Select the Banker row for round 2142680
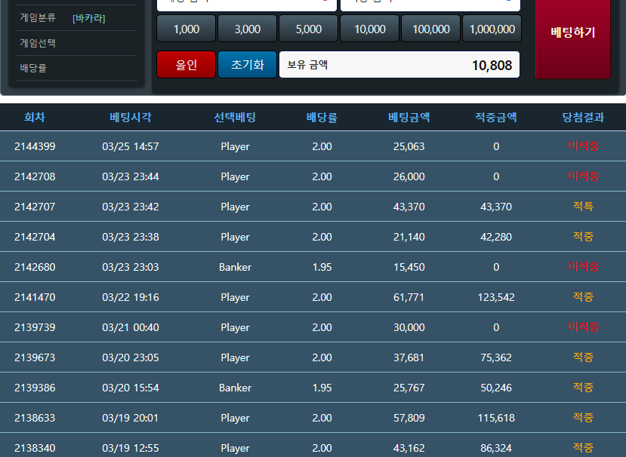Image resolution: width=626 pixels, height=457 pixels. click(313, 267)
